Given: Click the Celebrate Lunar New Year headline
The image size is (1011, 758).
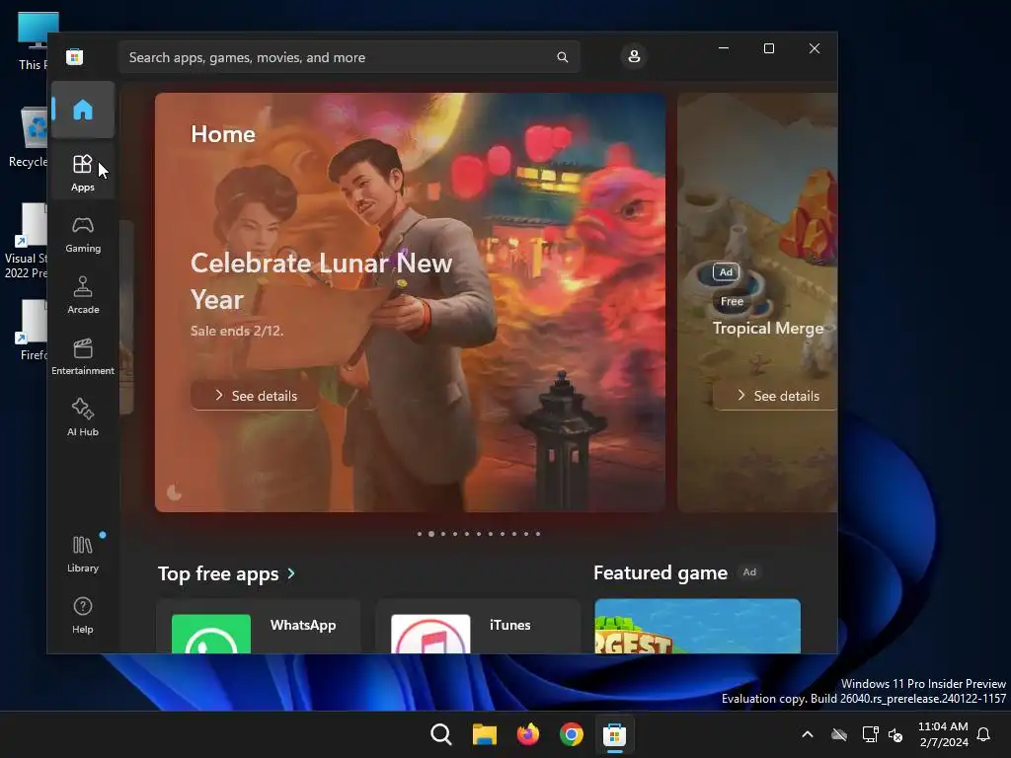Looking at the screenshot, I should 321,281.
